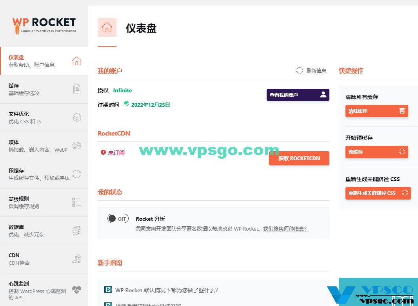
Task: Click the 查看我的账户 button
Action: click(298, 95)
